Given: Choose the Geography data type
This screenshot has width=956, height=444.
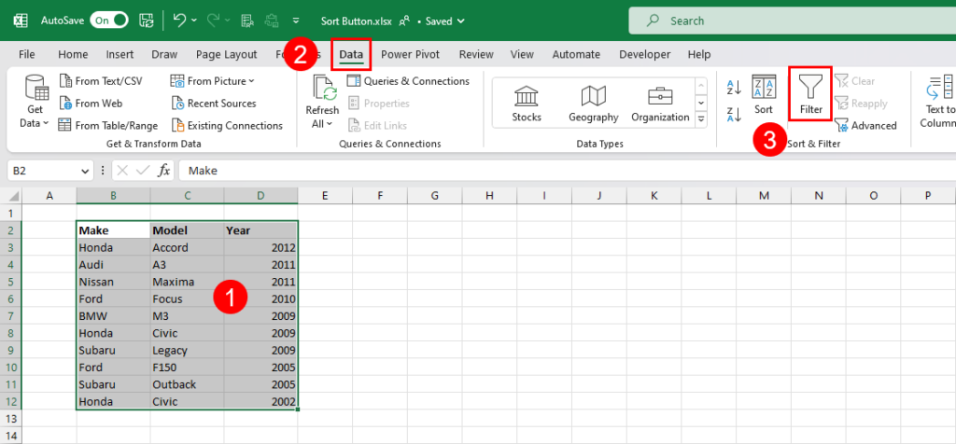Looking at the screenshot, I should click(x=593, y=103).
